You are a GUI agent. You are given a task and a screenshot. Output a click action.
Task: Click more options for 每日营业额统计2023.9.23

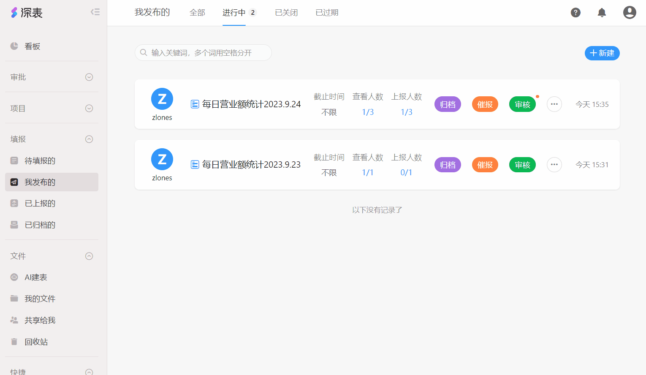pos(554,165)
